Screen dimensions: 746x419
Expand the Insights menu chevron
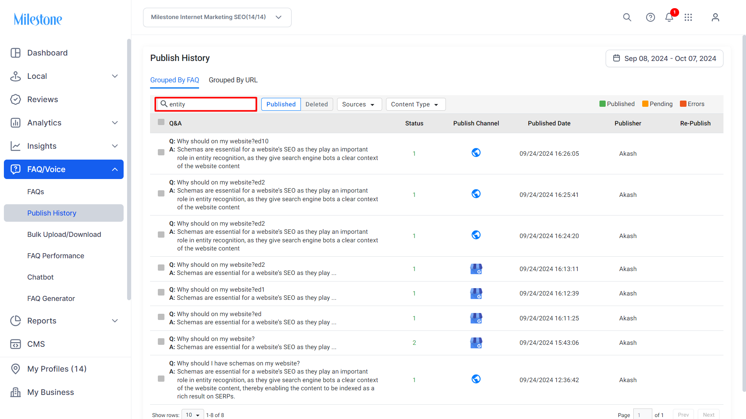tap(115, 146)
